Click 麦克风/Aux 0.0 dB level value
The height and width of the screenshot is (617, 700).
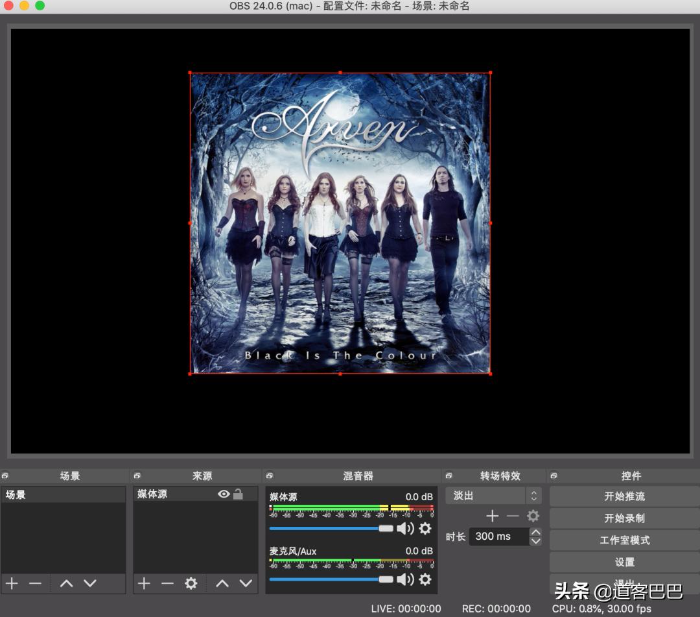coord(419,551)
